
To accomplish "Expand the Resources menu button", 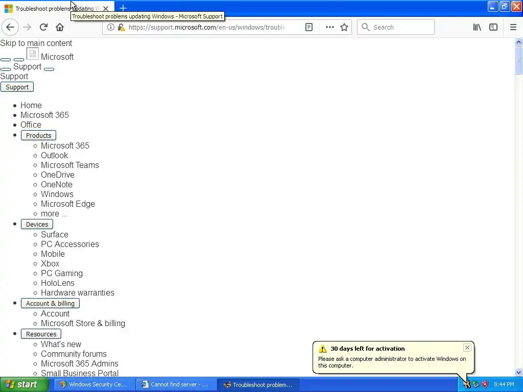I will click(x=41, y=334).
